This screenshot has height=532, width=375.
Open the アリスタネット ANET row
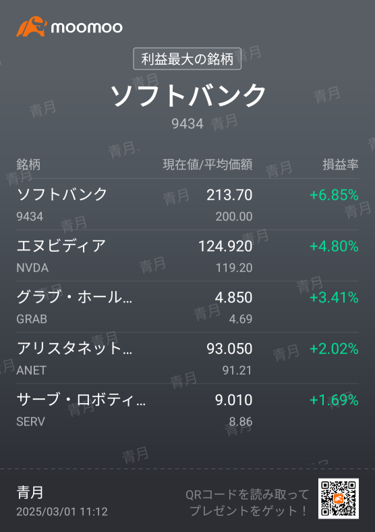(187, 358)
